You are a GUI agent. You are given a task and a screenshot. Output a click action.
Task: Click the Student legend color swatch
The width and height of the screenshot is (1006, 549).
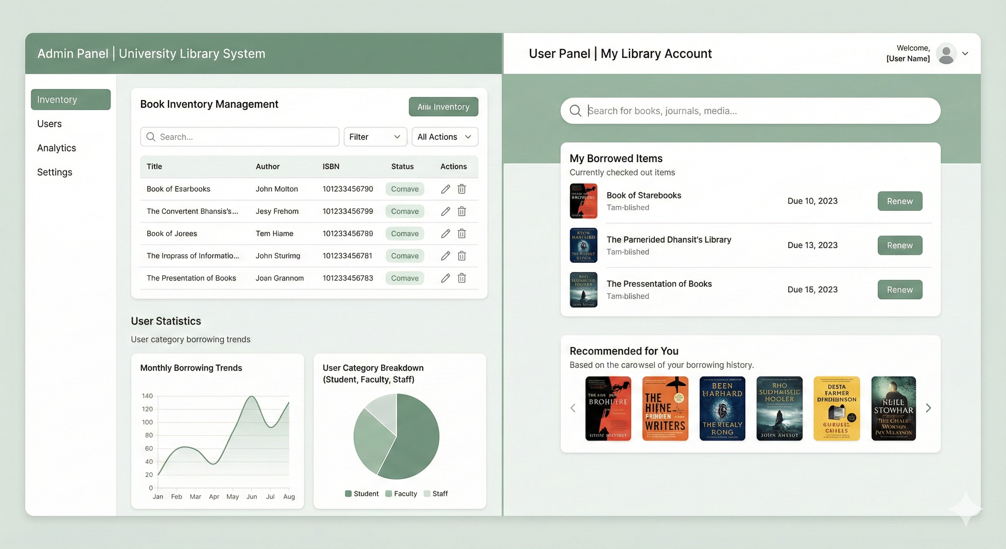tap(348, 494)
